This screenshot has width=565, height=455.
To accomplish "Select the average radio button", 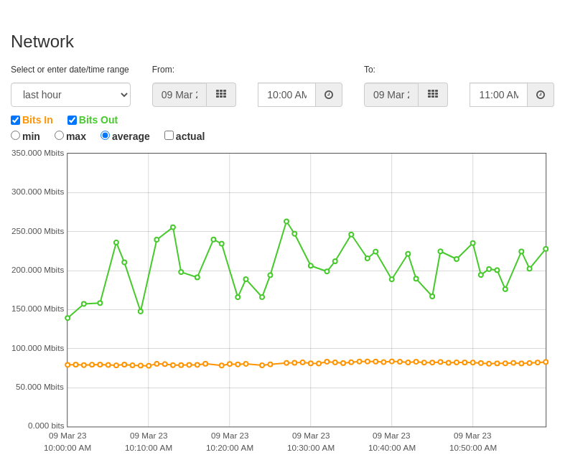I will (105, 136).
